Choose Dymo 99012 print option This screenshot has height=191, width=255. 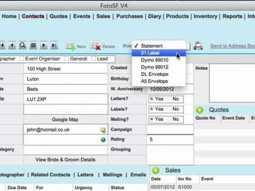[x=159, y=67]
